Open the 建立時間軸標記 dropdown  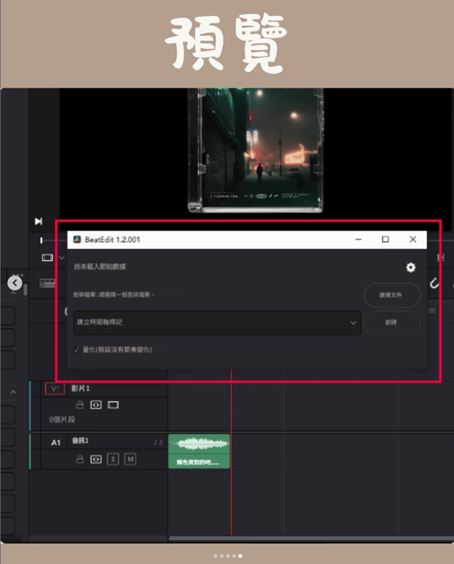click(217, 322)
